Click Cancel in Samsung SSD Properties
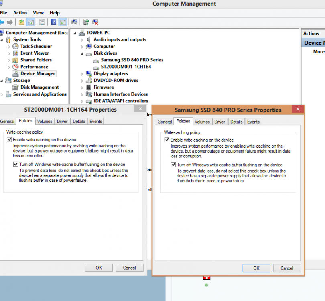 coord(287,268)
